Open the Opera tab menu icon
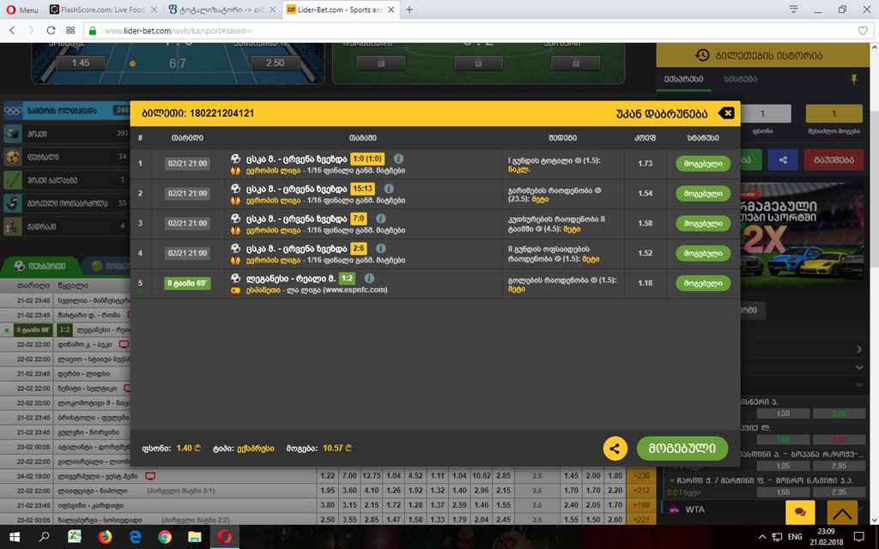The height and width of the screenshot is (549, 879). (x=793, y=9)
